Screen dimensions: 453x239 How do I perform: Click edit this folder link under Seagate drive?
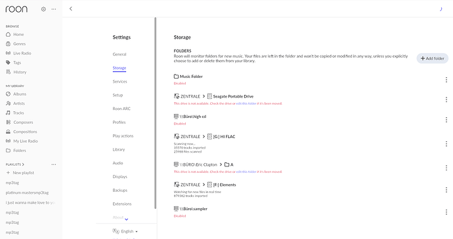[246, 103]
